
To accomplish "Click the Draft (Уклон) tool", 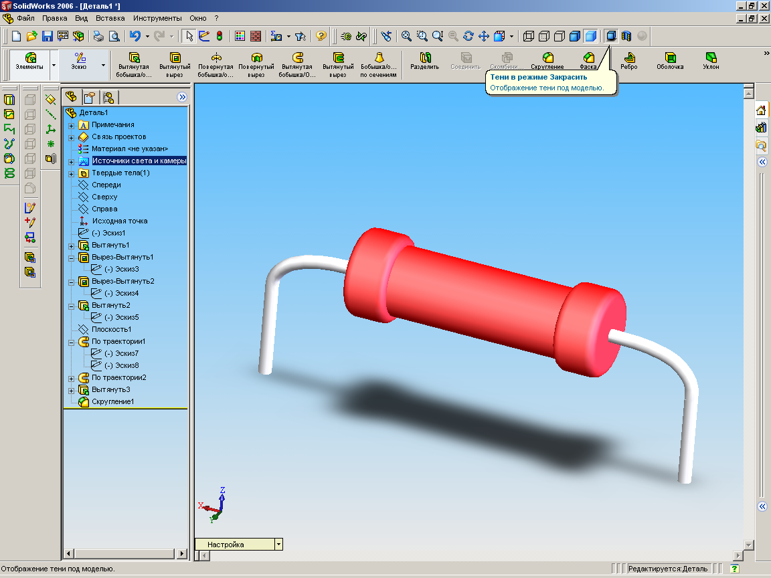I will pyautogui.click(x=711, y=61).
